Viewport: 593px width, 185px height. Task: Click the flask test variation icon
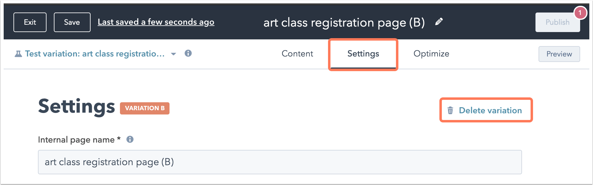(18, 54)
